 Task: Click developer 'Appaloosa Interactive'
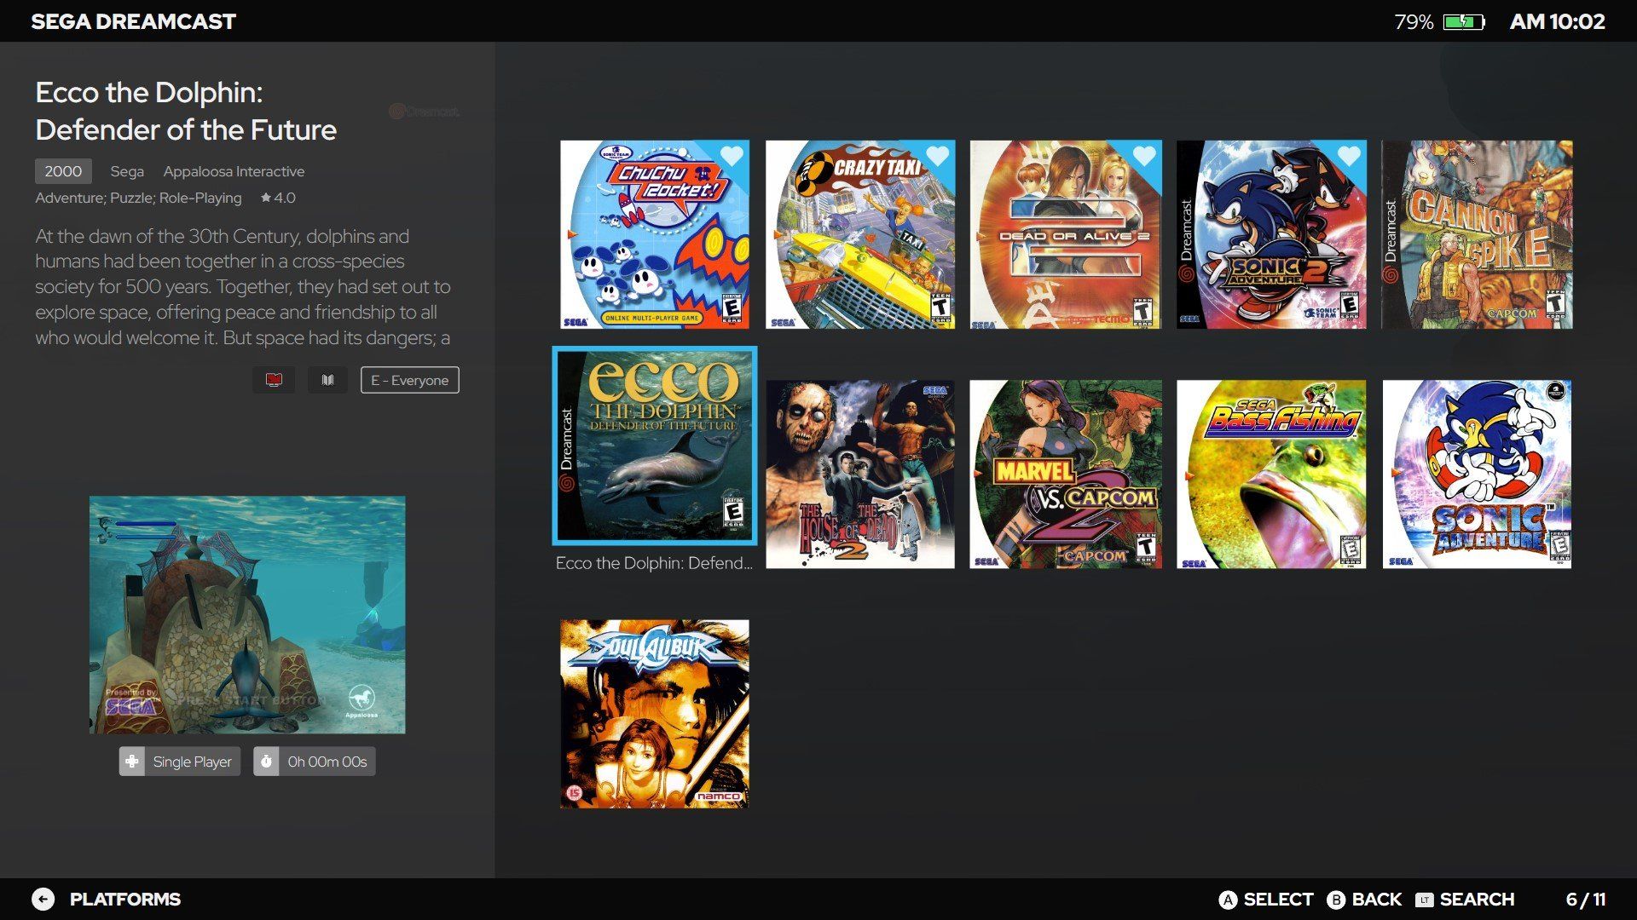(x=234, y=171)
